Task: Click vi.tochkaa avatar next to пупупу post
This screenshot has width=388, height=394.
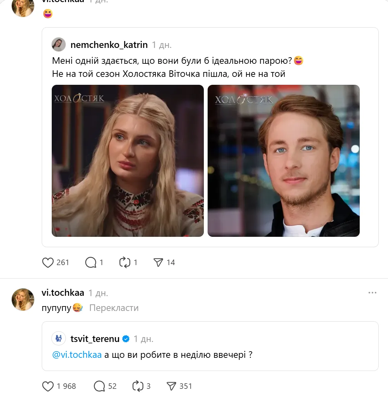Action: [x=23, y=300]
